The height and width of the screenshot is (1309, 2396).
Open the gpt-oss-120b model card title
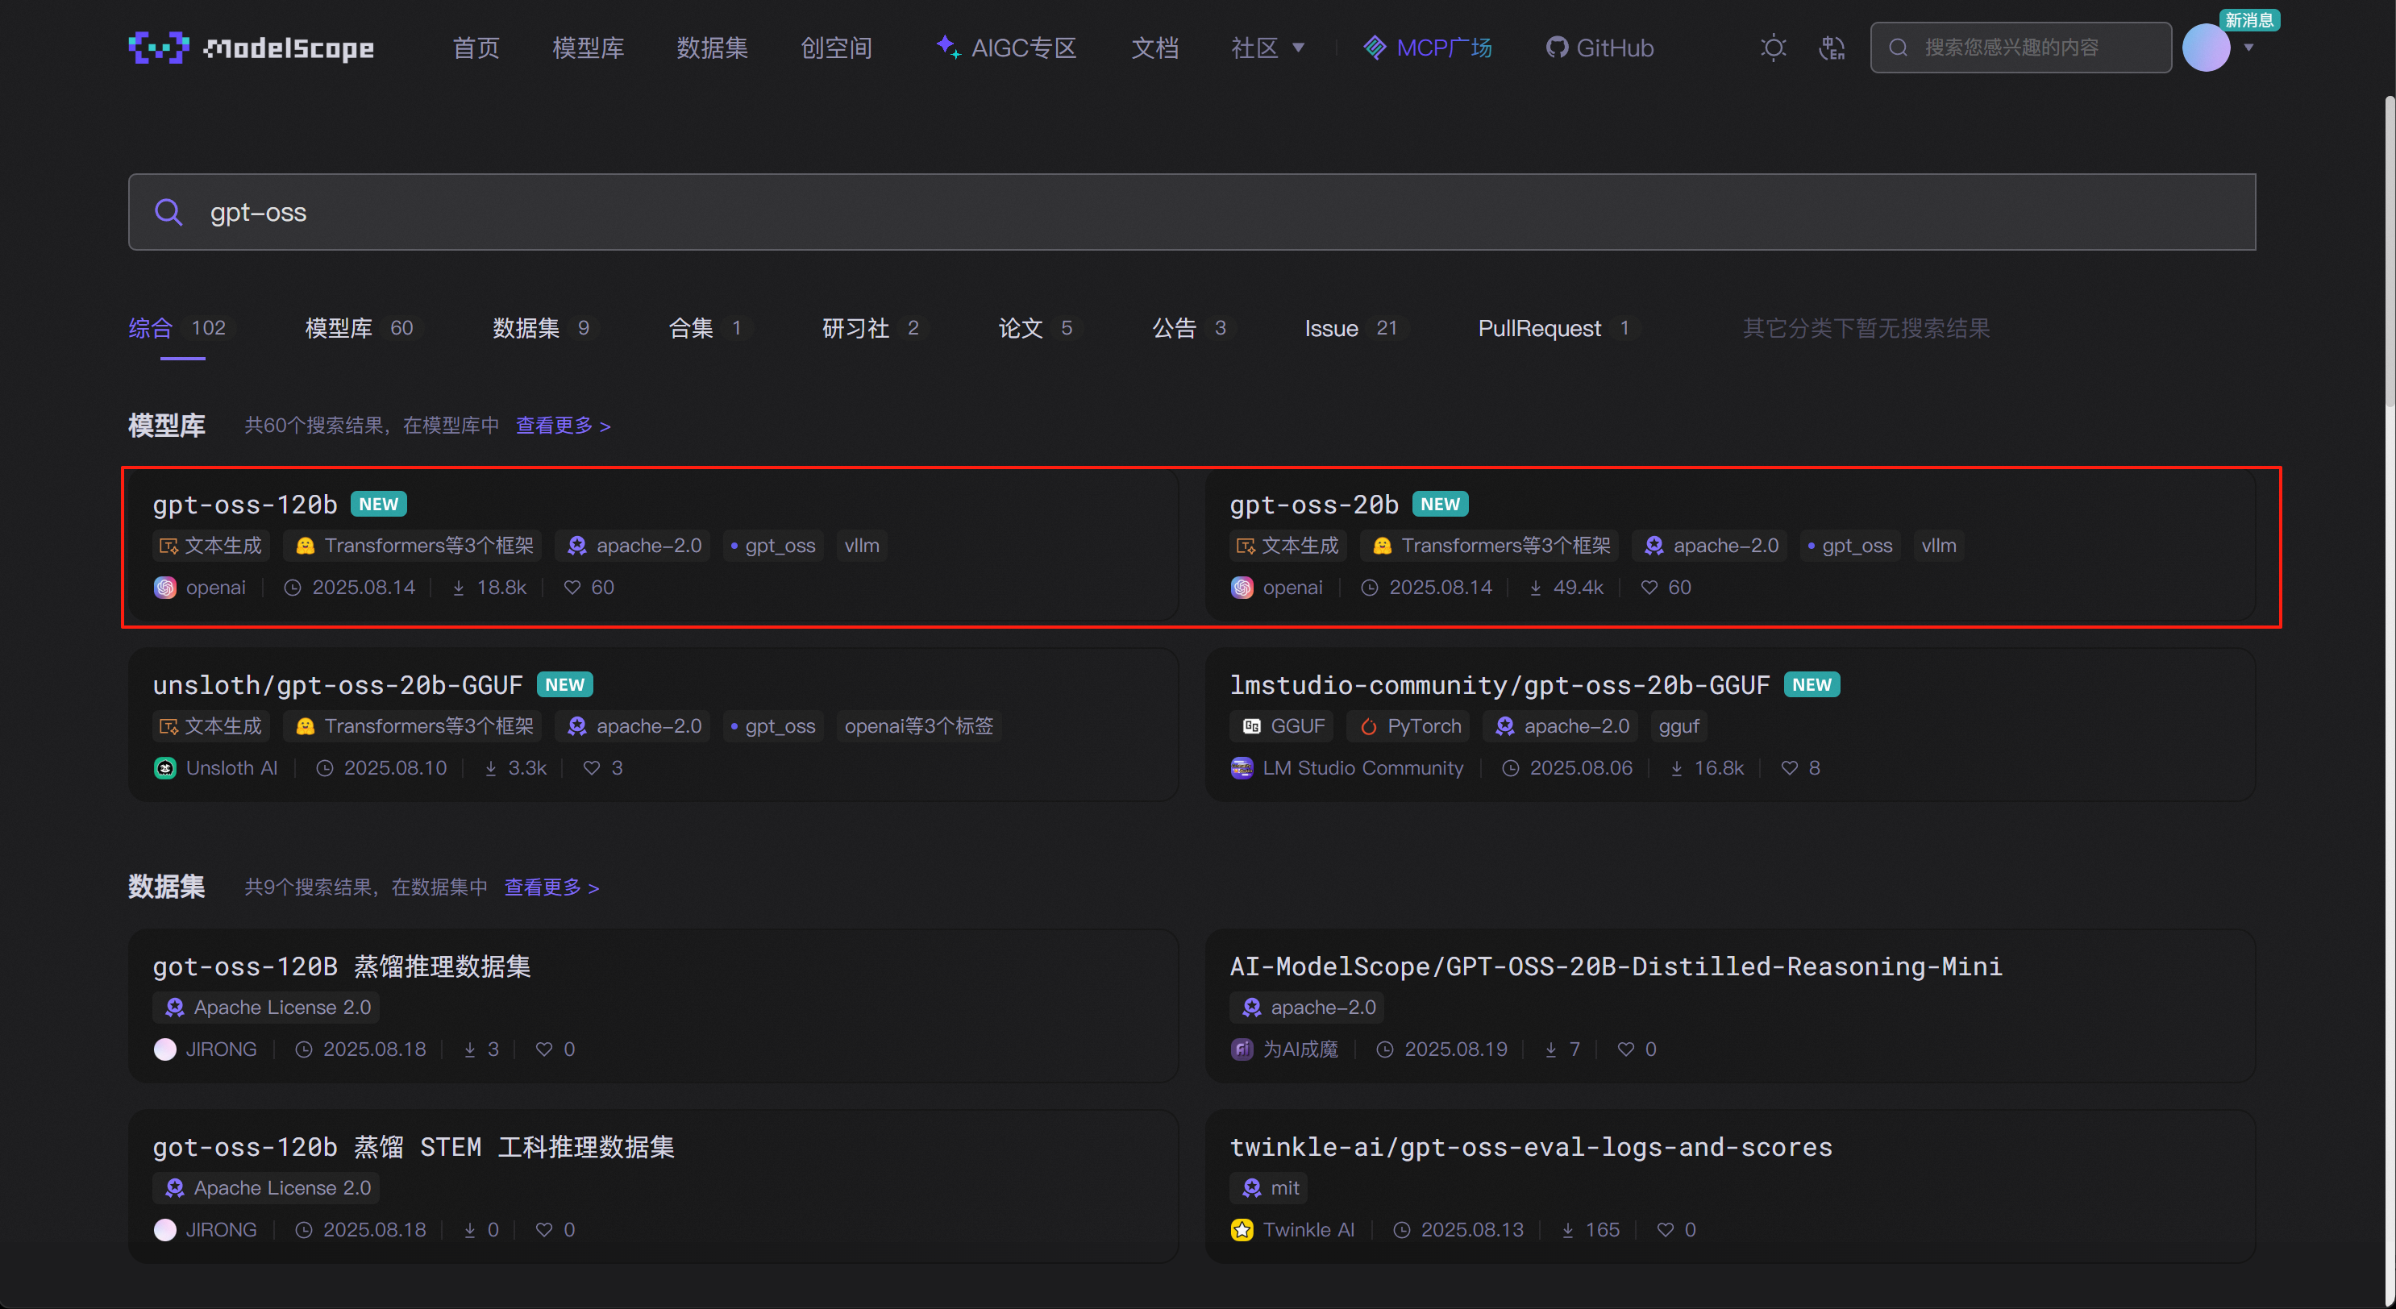[244, 505]
